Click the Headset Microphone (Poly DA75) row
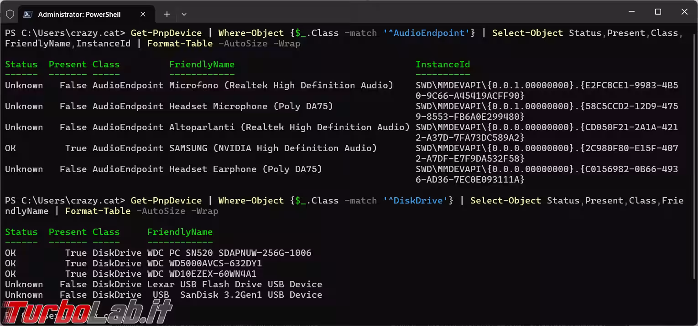Image resolution: width=698 pixels, height=326 pixels. tap(251, 107)
